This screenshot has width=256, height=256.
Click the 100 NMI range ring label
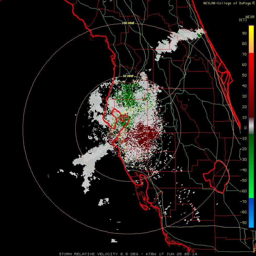coord(128,23)
